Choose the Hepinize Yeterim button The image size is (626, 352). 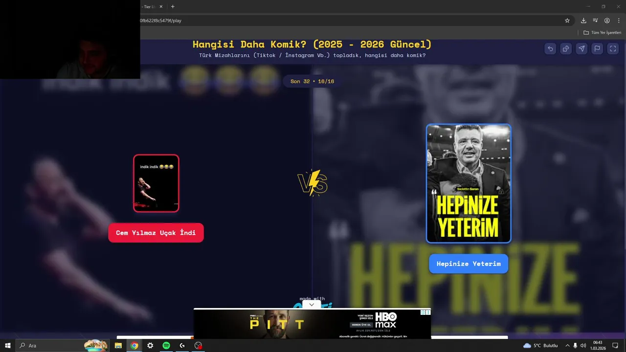tap(469, 264)
